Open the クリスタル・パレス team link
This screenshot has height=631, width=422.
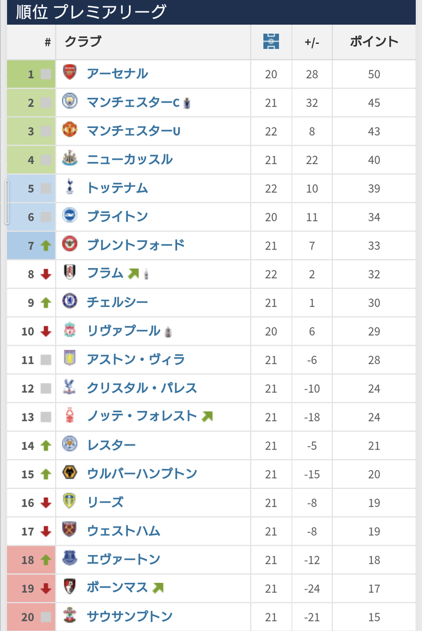[x=142, y=388]
